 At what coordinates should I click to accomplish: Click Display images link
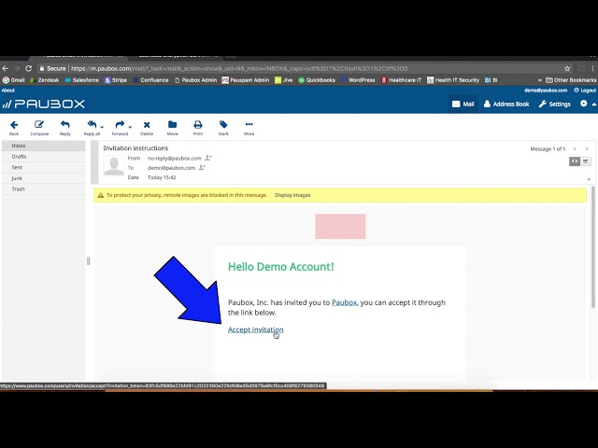tap(292, 195)
